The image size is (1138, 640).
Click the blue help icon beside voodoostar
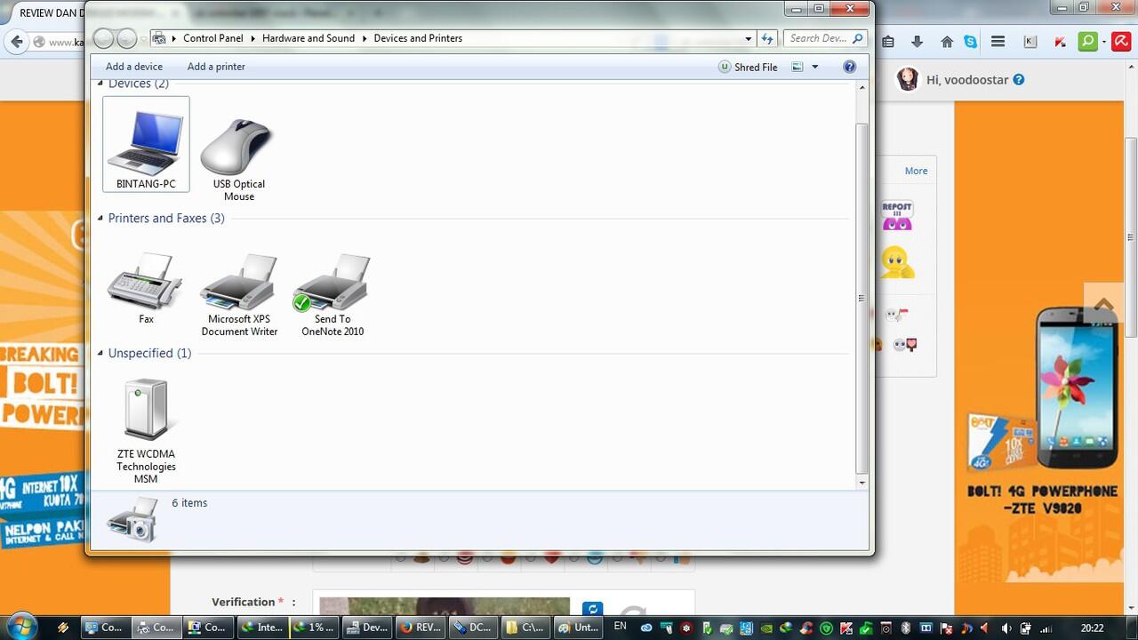pos(1019,79)
